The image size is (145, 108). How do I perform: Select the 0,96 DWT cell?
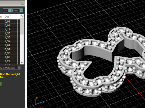[10, 21]
